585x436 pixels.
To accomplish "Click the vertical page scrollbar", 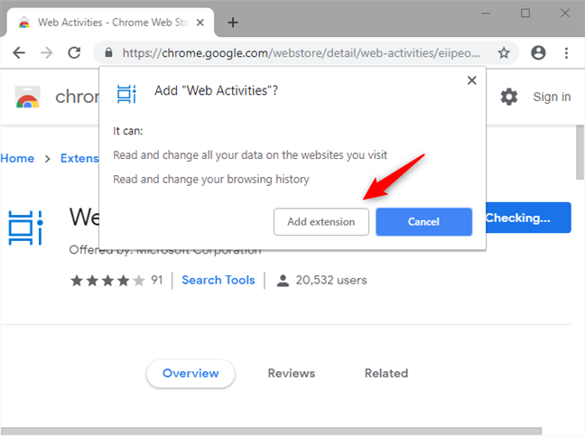I will pos(580,153).
